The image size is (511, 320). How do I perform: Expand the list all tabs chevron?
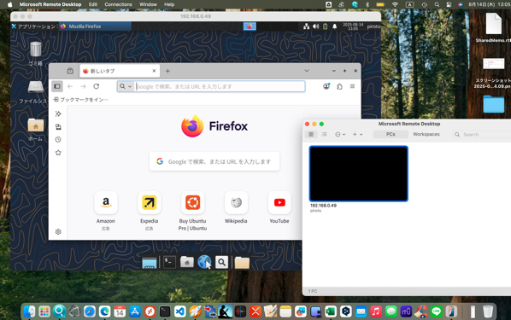tap(307, 71)
